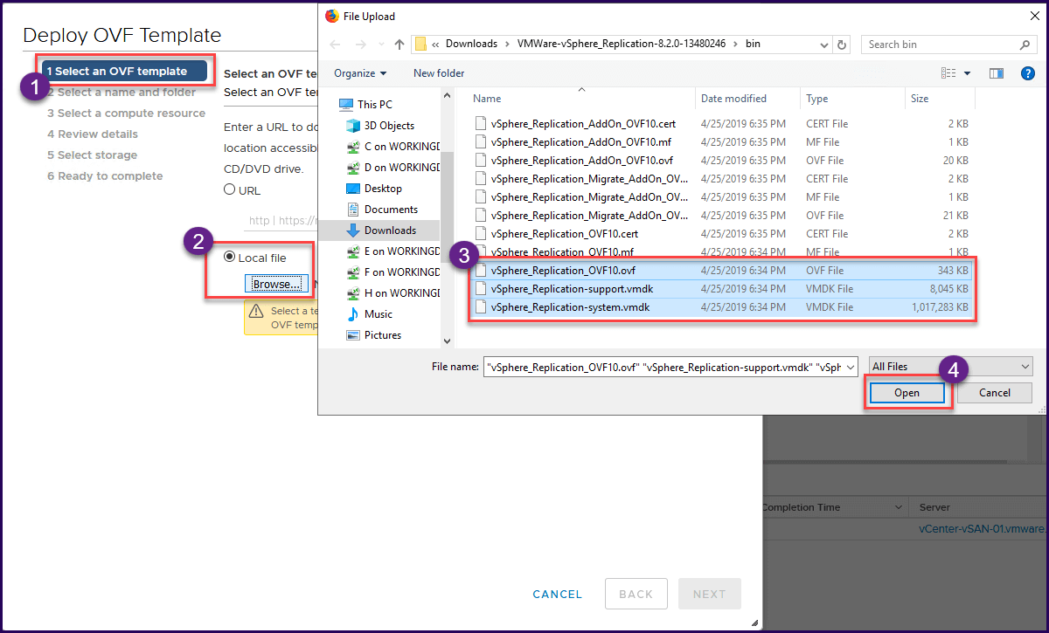Viewport: 1049px width, 633px height.
Task: Click the Firefox icon in dialog title bar
Action: click(332, 16)
